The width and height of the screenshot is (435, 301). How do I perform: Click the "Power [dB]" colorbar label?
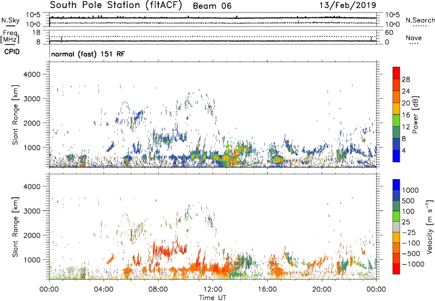pos(415,115)
